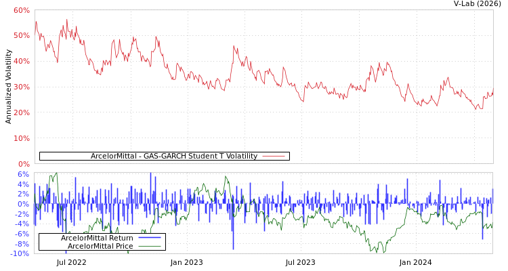
Task: Click the 20% label on the volatility axis
Action: (x=21, y=112)
